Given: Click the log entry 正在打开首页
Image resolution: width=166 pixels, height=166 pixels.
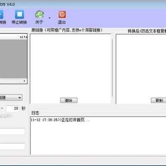Looking at the screenshot, I should (60, 120).
